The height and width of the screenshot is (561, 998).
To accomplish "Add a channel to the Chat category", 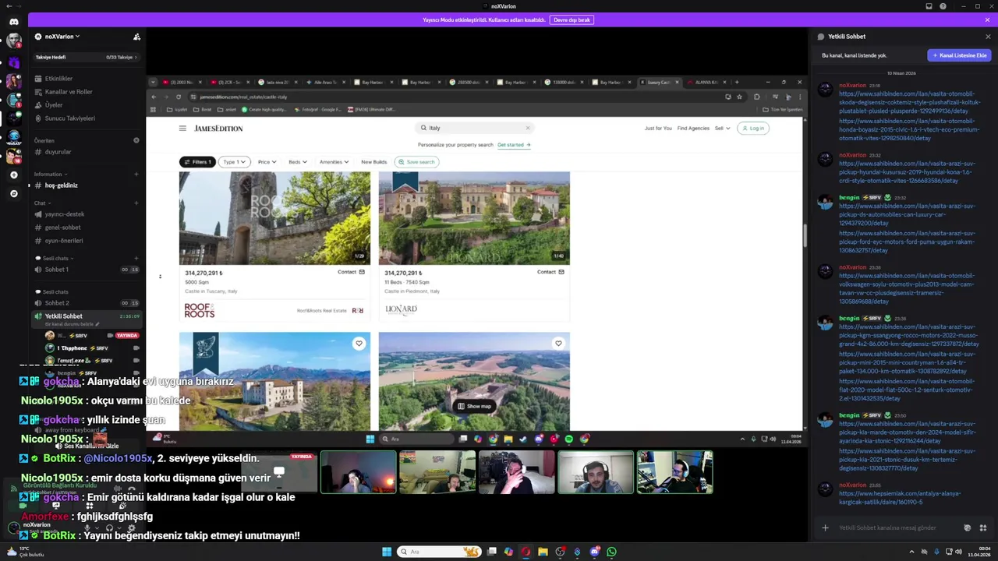I will pyautogui.click(x=136, y=203).
